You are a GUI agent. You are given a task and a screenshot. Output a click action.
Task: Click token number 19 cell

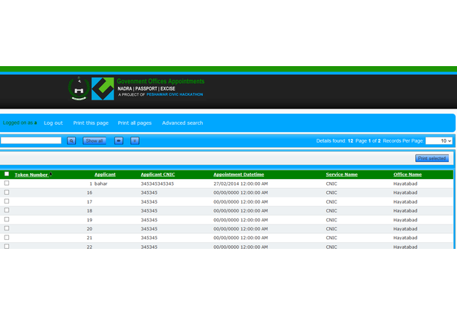click(x=89, y=220)
